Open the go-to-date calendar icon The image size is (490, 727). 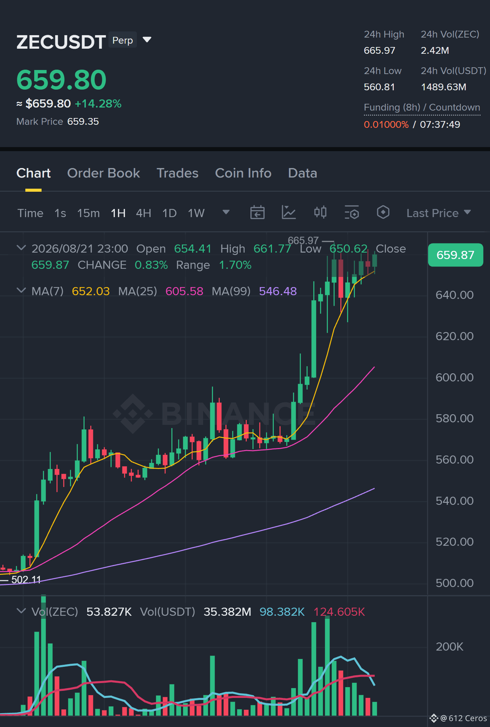[257, 212]
